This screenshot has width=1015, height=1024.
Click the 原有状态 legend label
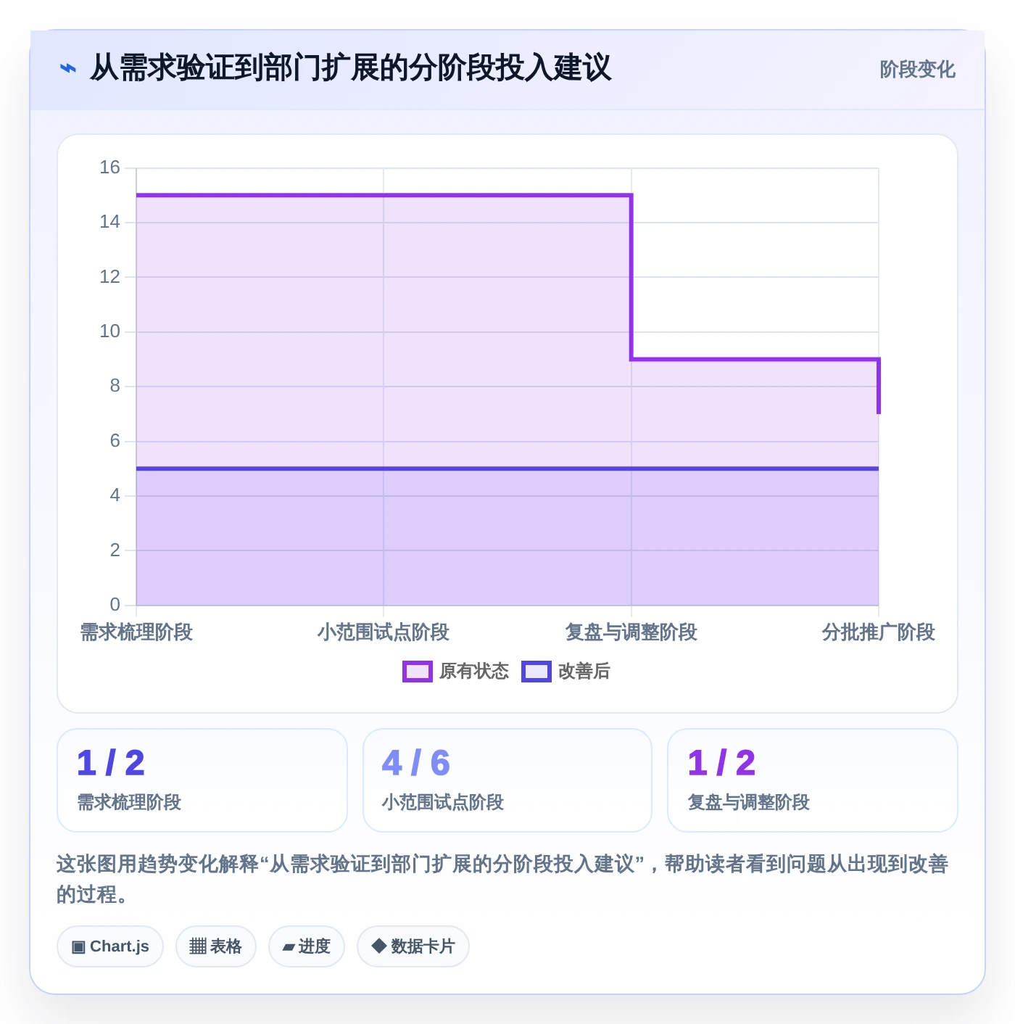(474, 672)
